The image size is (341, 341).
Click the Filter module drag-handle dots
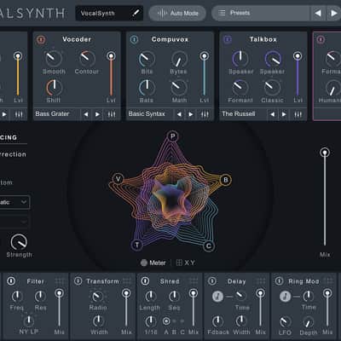60,281
